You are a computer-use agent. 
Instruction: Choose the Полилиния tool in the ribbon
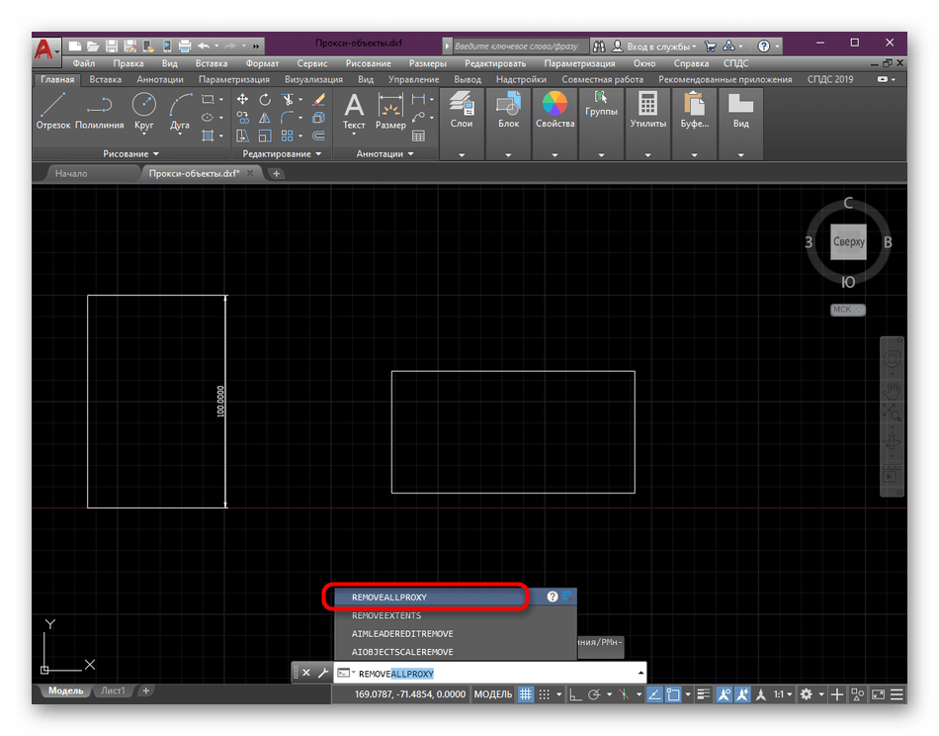tap(99, 111)
